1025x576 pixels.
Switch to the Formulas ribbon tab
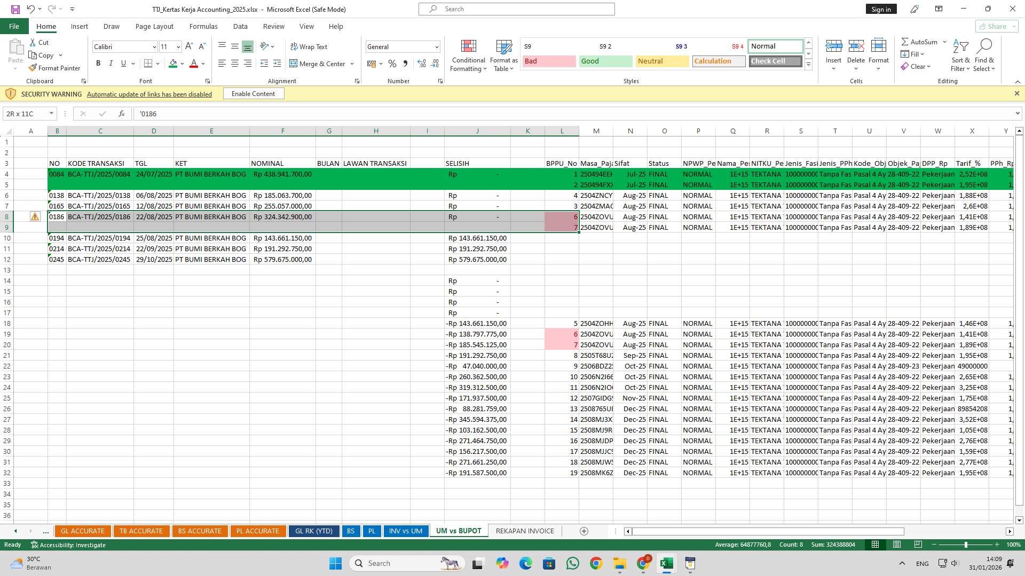coord(203,26)
